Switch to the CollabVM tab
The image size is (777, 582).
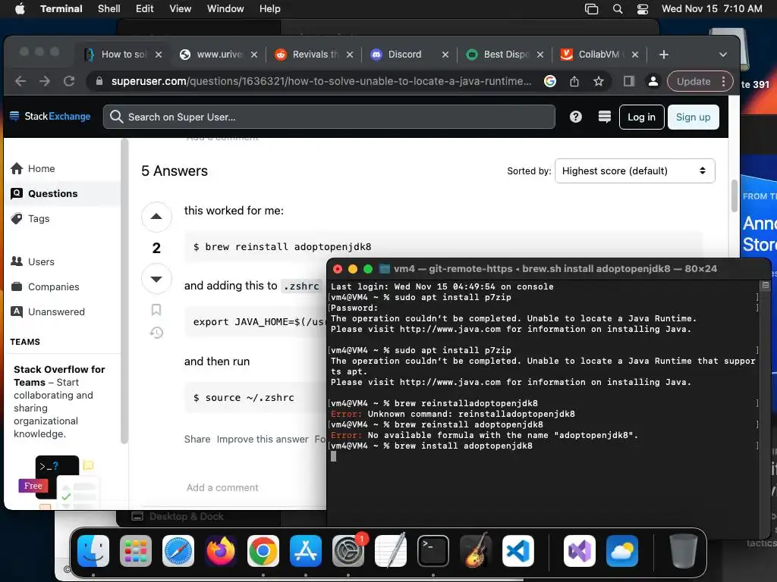[599, 55]
